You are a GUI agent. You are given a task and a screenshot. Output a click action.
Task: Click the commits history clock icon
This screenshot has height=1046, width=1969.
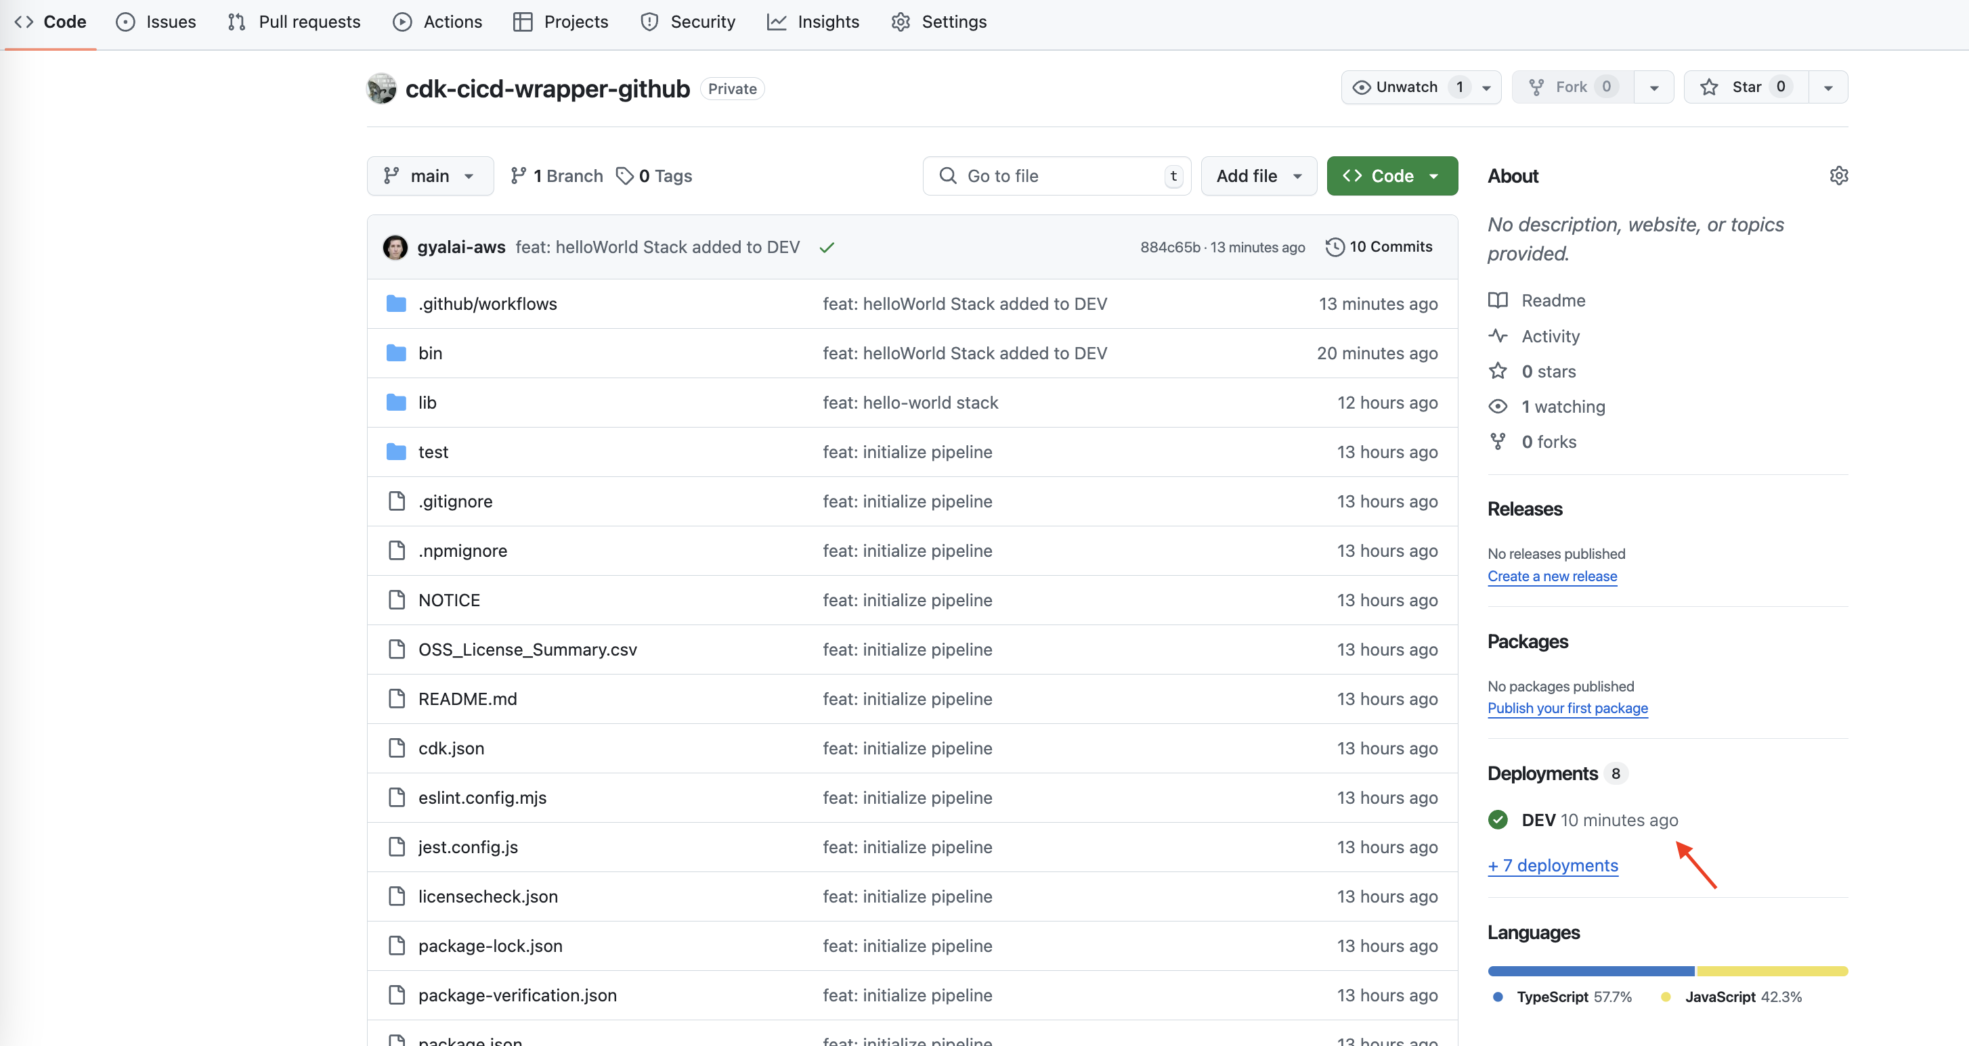pos(1335,247)
